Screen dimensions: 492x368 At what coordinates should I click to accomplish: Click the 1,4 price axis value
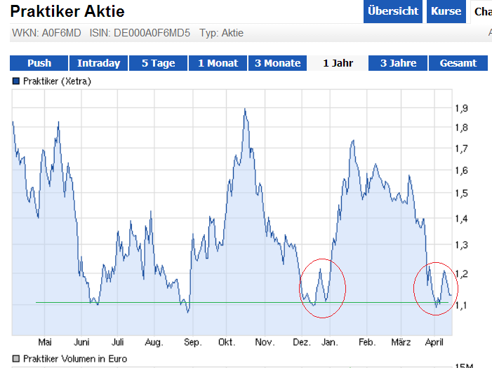point(461,218)
